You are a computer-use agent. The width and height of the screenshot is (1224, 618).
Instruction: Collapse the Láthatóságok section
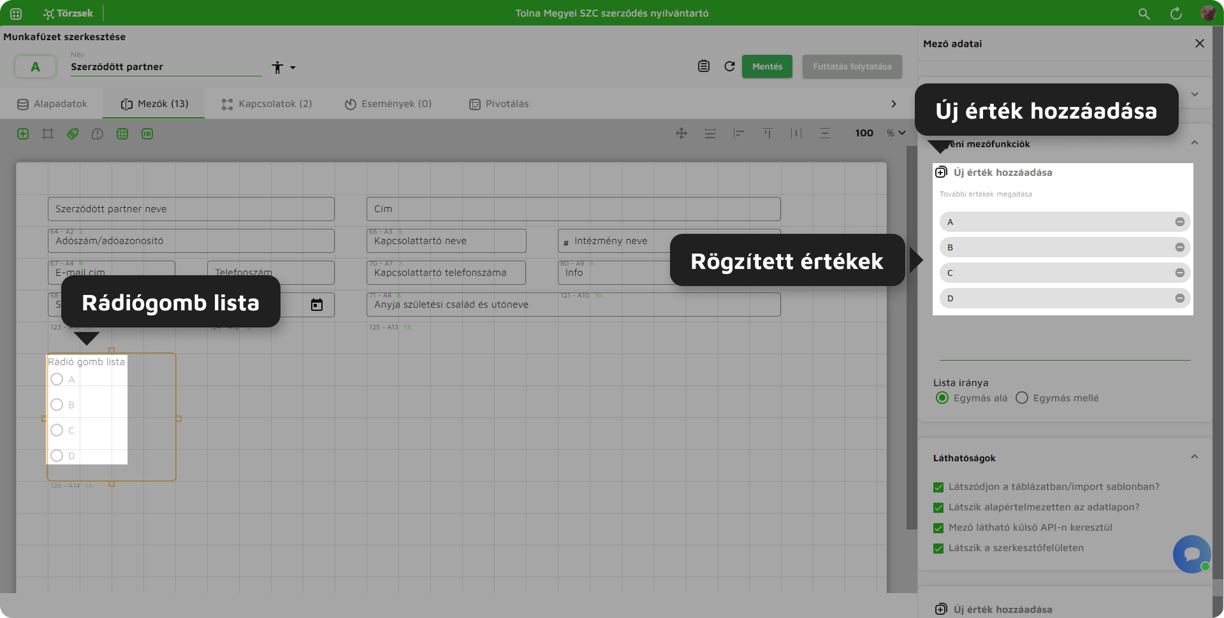(x=1195, y=457)
